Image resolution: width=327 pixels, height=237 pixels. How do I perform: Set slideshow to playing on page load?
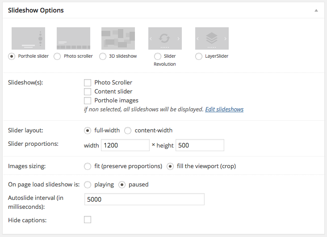(x=88, y=185)
